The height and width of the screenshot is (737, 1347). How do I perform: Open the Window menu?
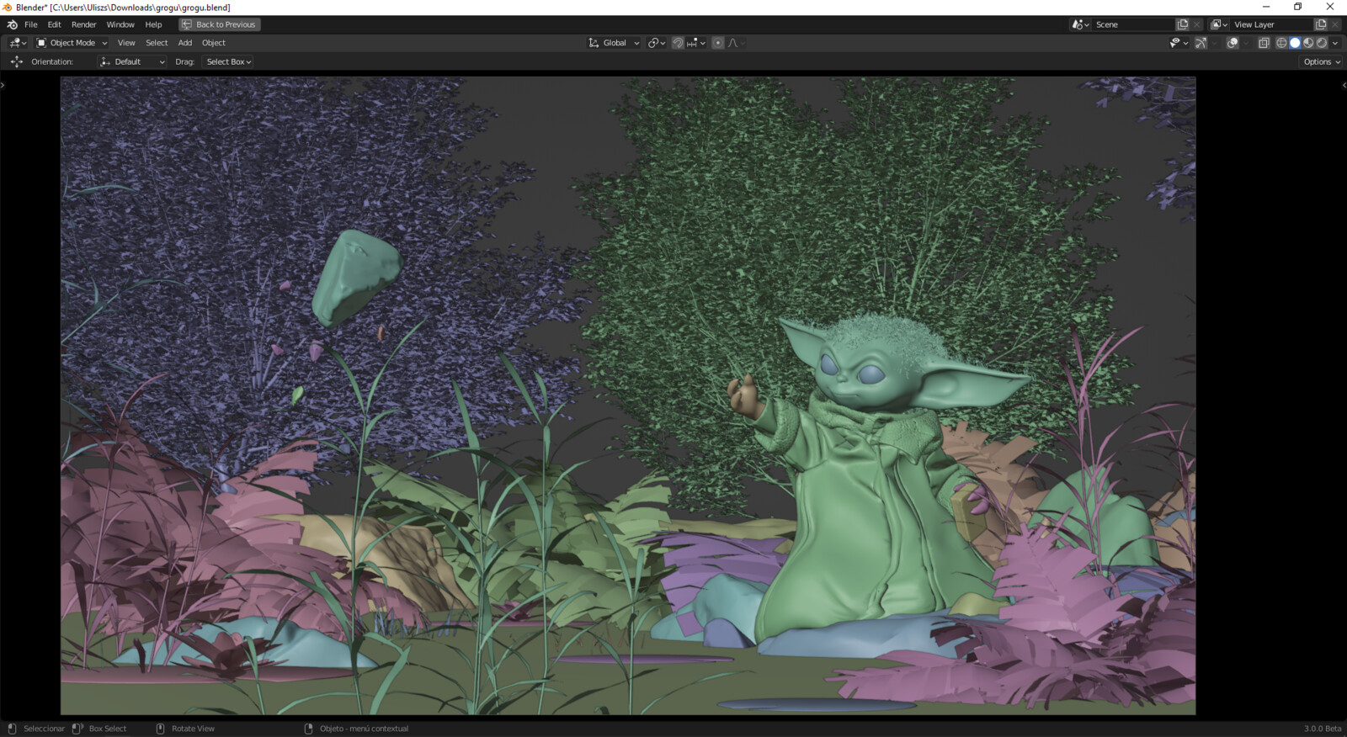point(120,24)
